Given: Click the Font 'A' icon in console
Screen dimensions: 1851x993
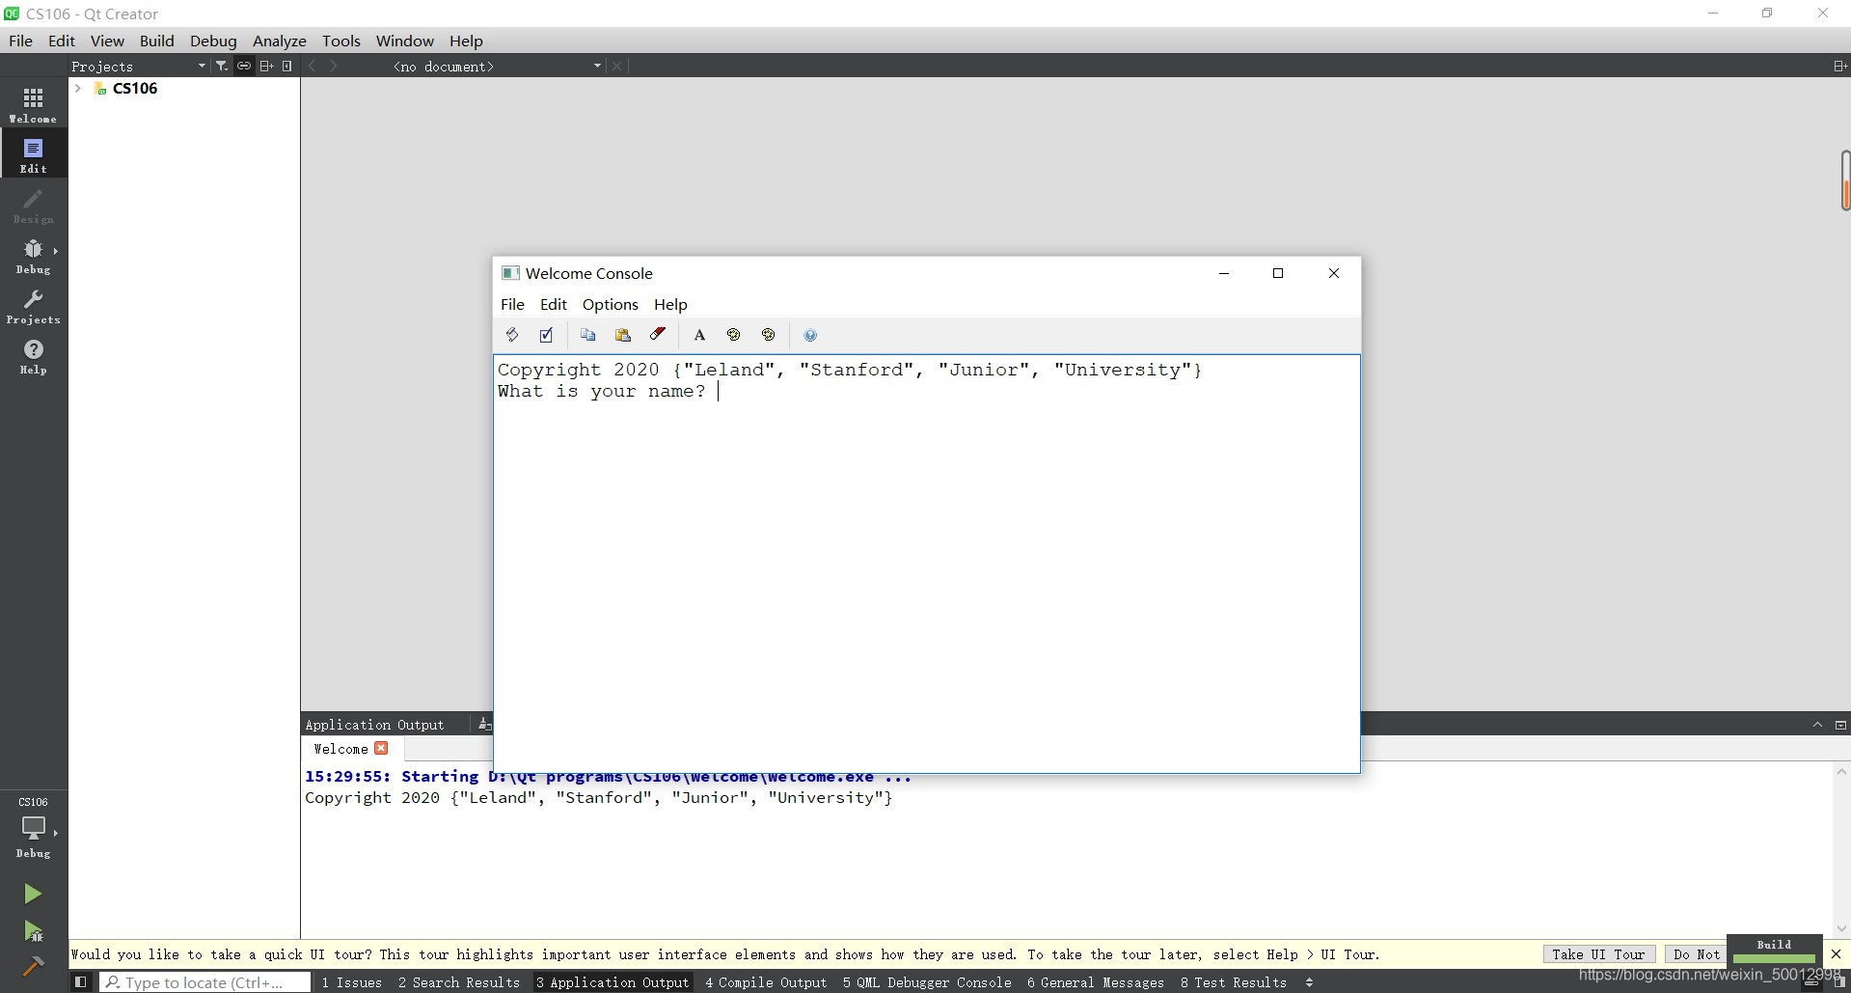Looking at the screenshot, I should tap(699, 335).
